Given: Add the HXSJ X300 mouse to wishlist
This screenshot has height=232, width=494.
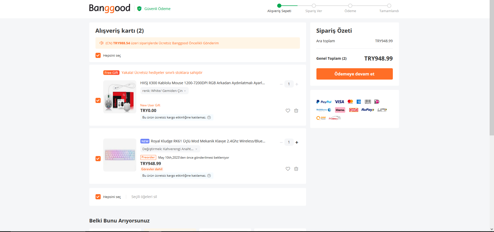Looking at the screenshot, I should (288, 111).
